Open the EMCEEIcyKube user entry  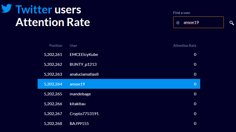point(84,55)
